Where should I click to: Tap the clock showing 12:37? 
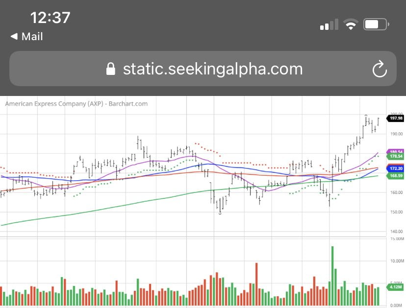51,18
